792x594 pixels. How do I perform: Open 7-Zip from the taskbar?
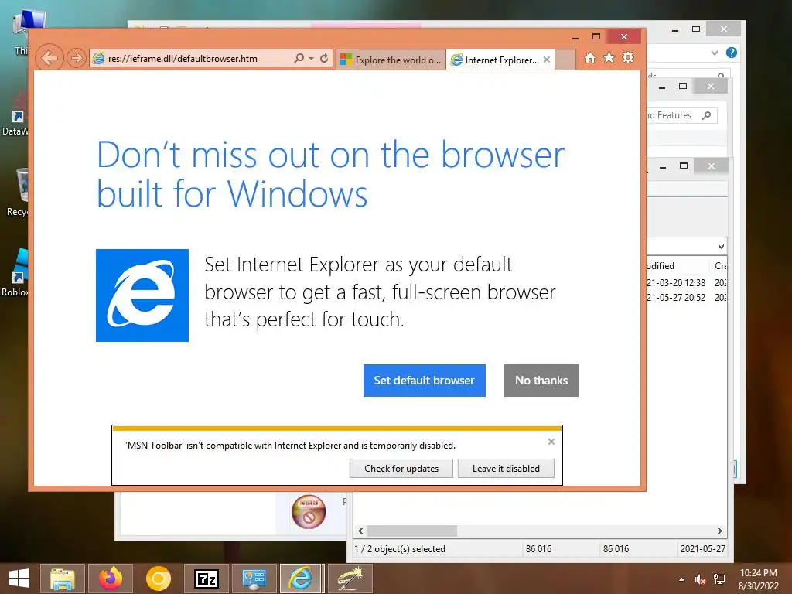(x=206, y=579)
